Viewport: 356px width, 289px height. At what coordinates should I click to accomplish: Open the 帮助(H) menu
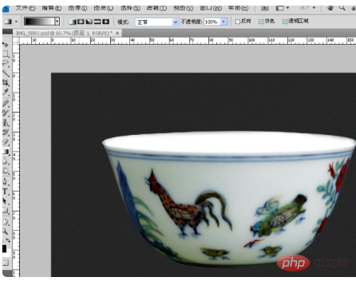(239, 8)
